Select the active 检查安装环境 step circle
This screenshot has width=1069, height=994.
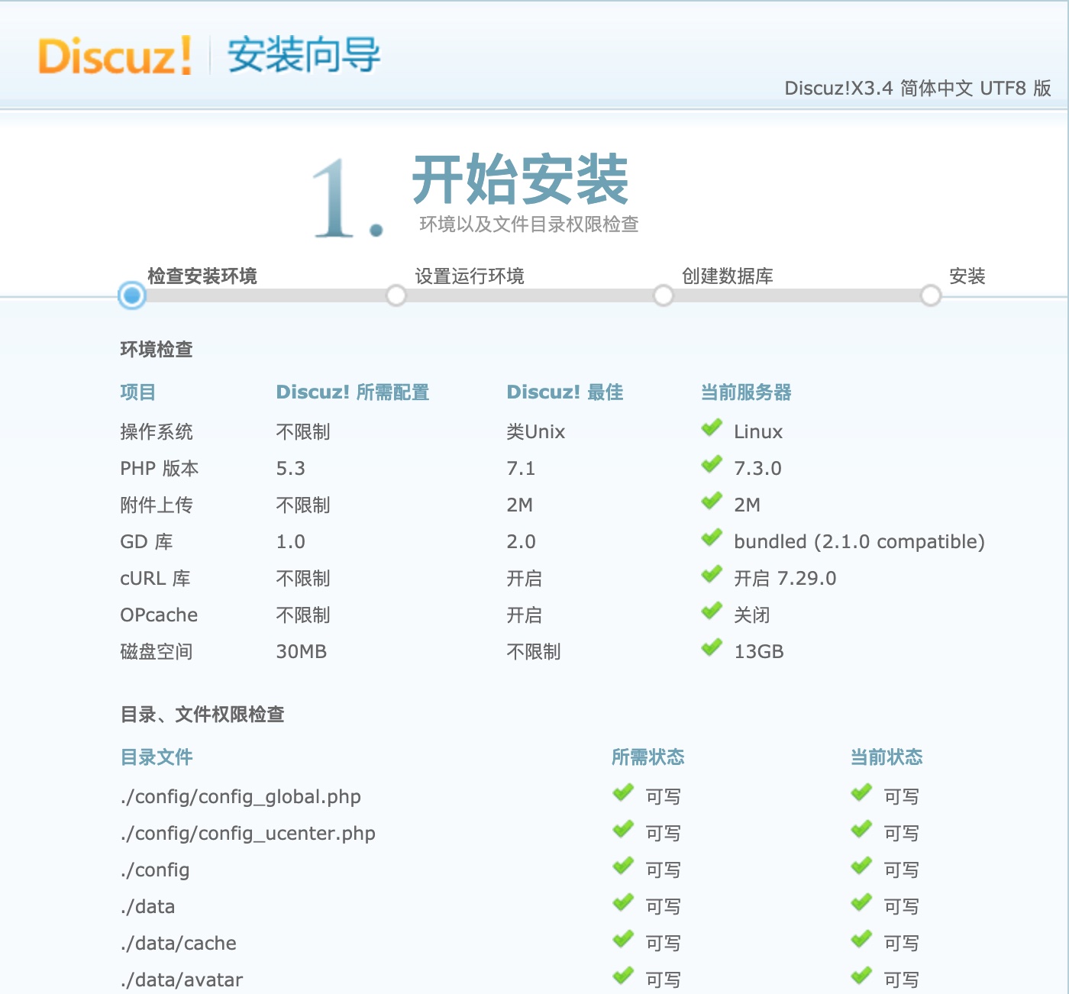[132, 295]
